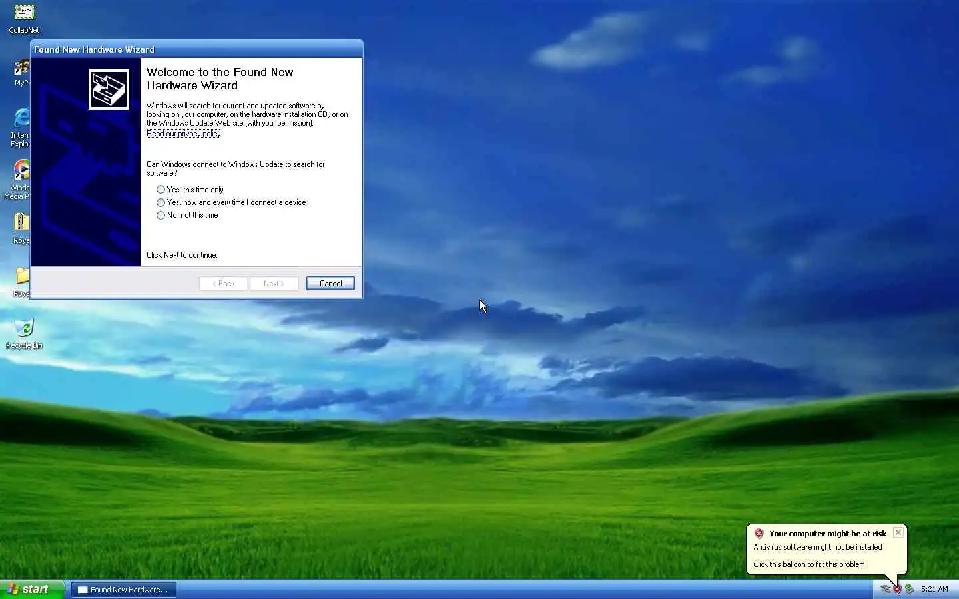This screenshot has height=599, width=959.
Task: Click the Found New Hardware taskbar button
Action: pos(124,590)
